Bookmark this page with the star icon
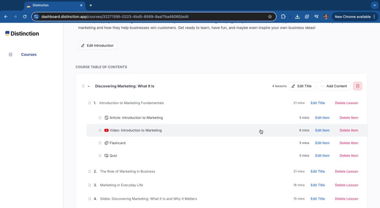The height and width of the screenshot is (208, 380). (270, 17)
